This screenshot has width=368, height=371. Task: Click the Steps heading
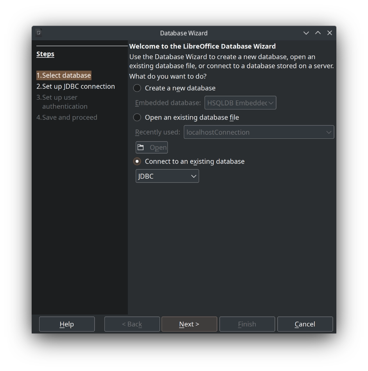pos(45,54)
